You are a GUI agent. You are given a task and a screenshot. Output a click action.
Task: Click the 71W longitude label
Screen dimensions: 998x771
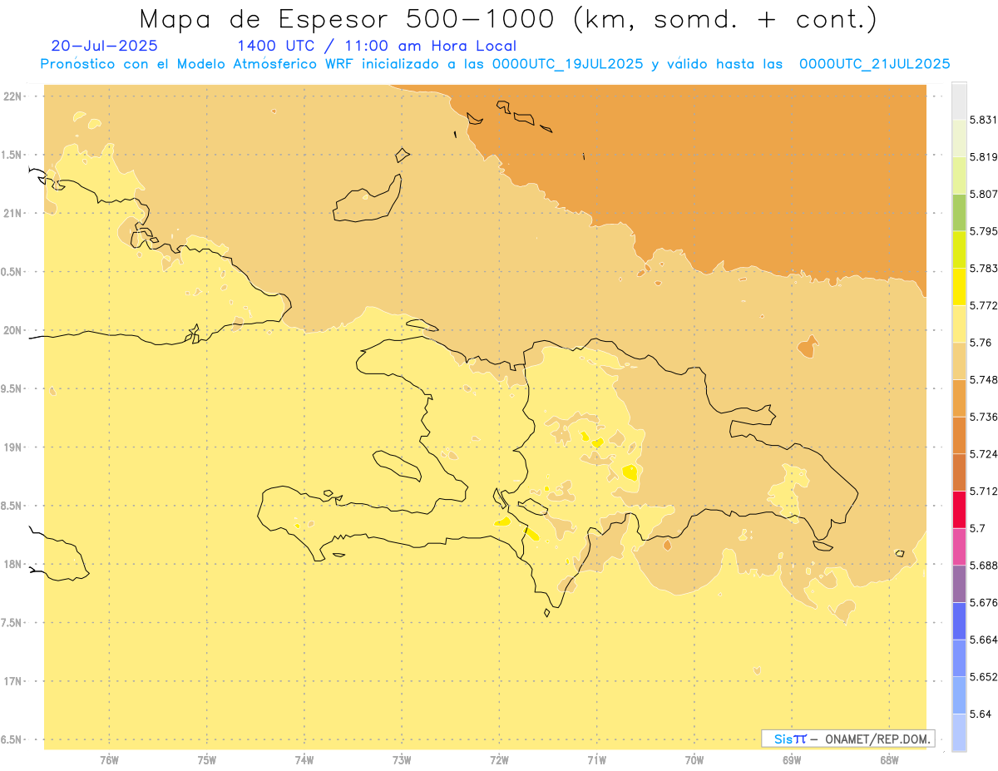coord(596,759)
